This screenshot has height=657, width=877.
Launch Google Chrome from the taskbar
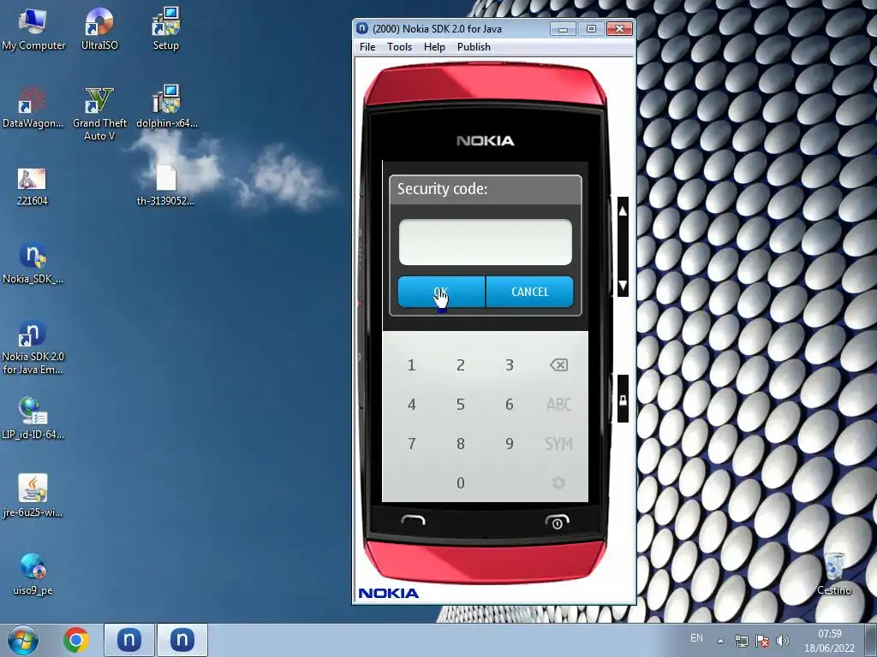tap(76, 640)
